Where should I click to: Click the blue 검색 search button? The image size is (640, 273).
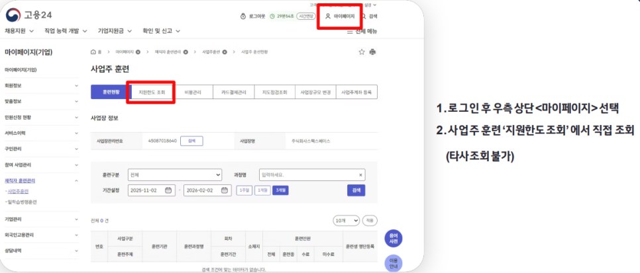[356, 190]
